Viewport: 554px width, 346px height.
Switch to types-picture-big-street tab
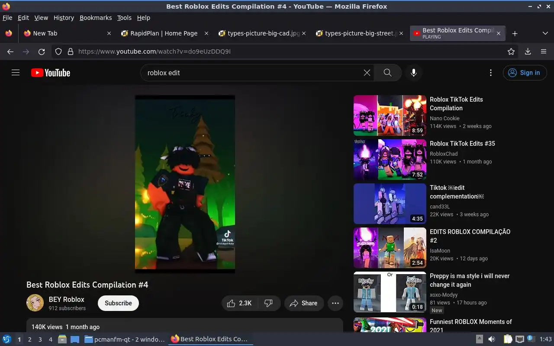(x=360, y=33)
